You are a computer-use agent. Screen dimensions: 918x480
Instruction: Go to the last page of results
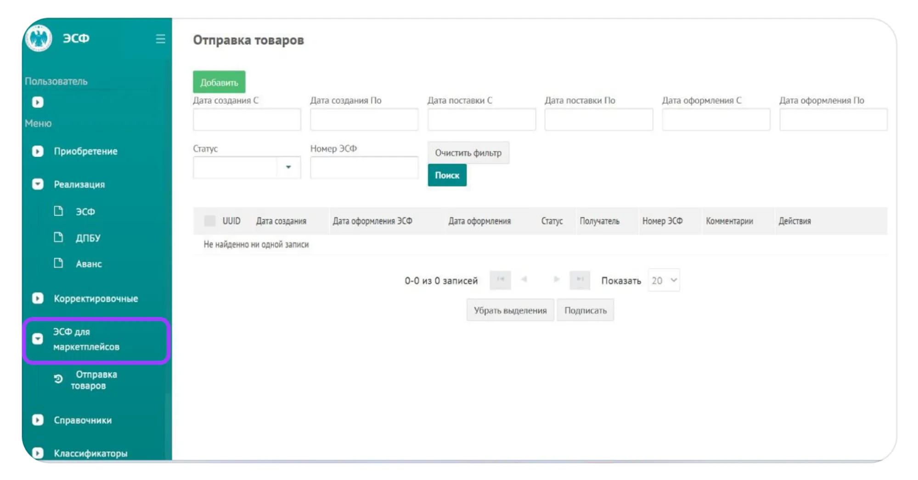[x=580, y=280]
